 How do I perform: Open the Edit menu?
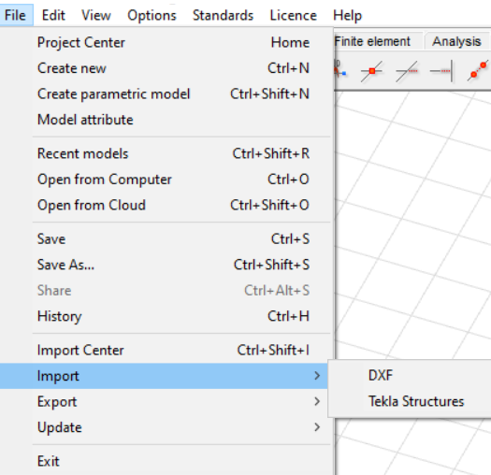point(53,15)
